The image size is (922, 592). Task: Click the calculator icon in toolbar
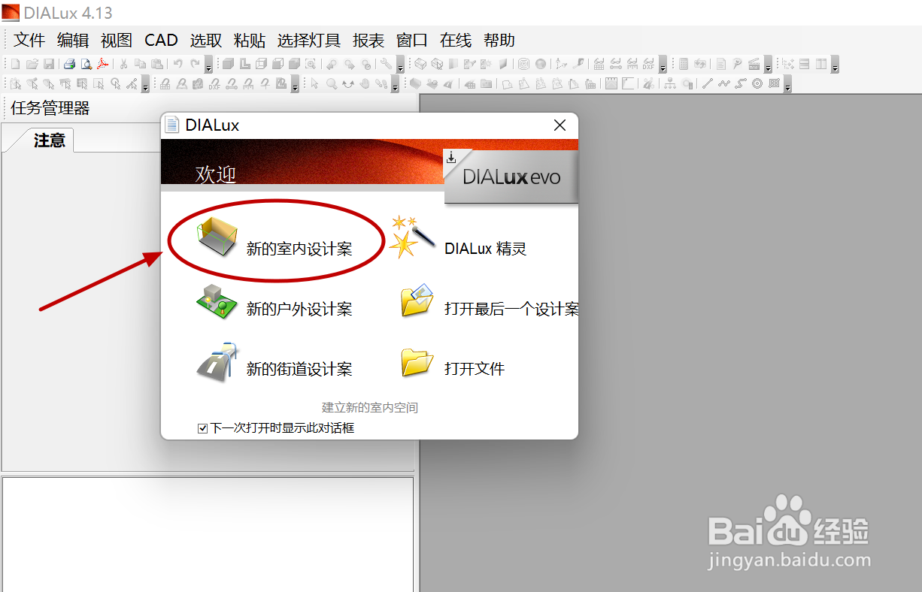(684, 65)
